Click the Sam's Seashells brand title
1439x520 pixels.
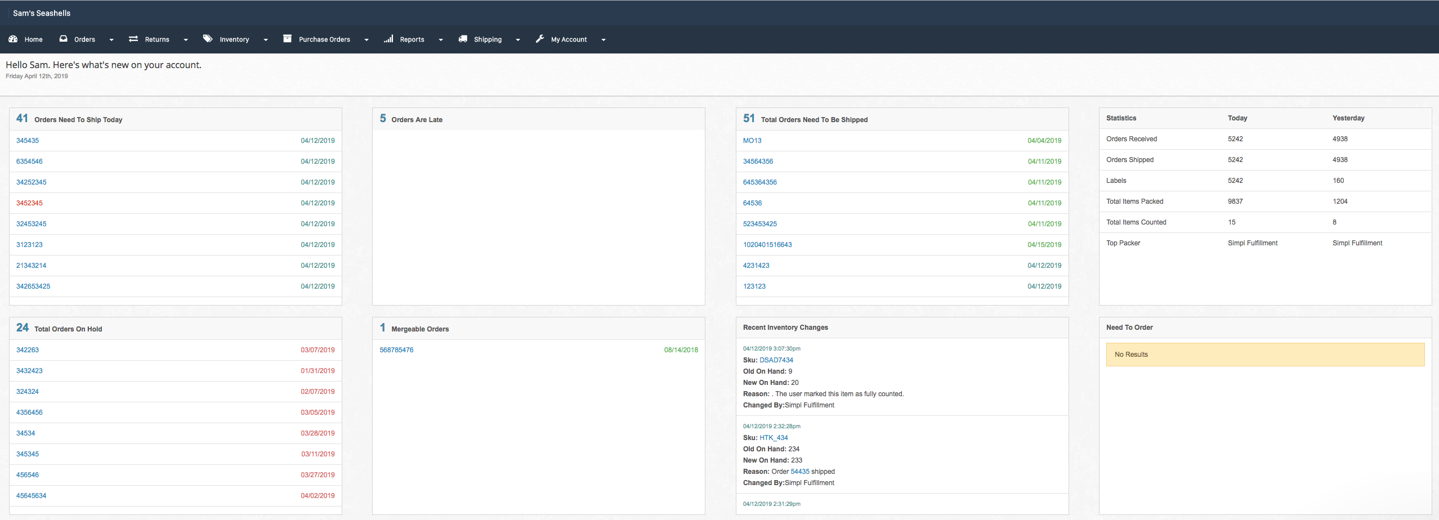tap(42, 13)
